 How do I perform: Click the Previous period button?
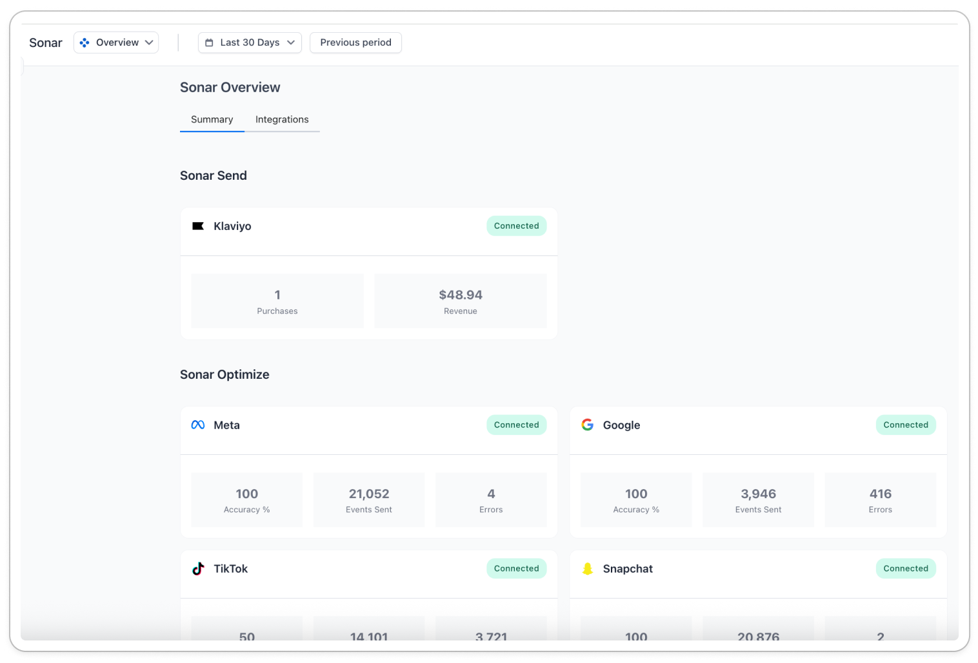355,43
